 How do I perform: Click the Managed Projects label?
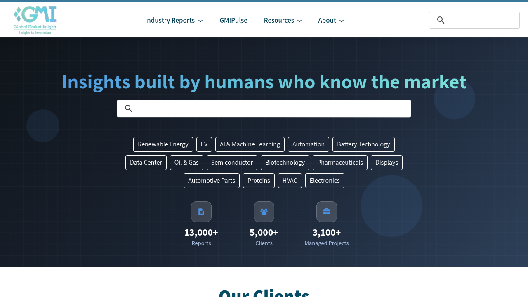click(x=327, y=243)
